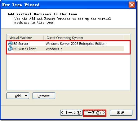The height and width of the screenshot is (121, 138).
Task: Proceed with the 下一步(N) button
Action: (95, 113)
